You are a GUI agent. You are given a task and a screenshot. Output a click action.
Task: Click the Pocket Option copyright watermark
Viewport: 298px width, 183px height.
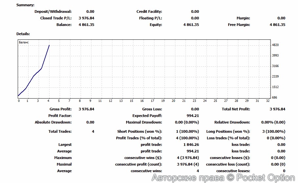tap(223, 178)
